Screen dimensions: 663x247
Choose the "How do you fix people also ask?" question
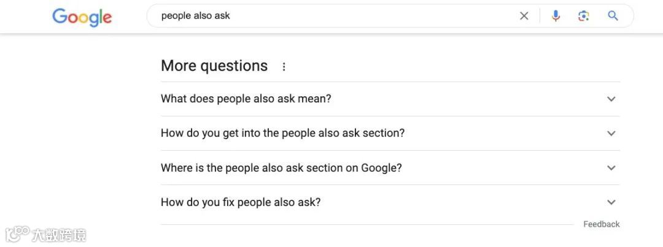[241, 202]
